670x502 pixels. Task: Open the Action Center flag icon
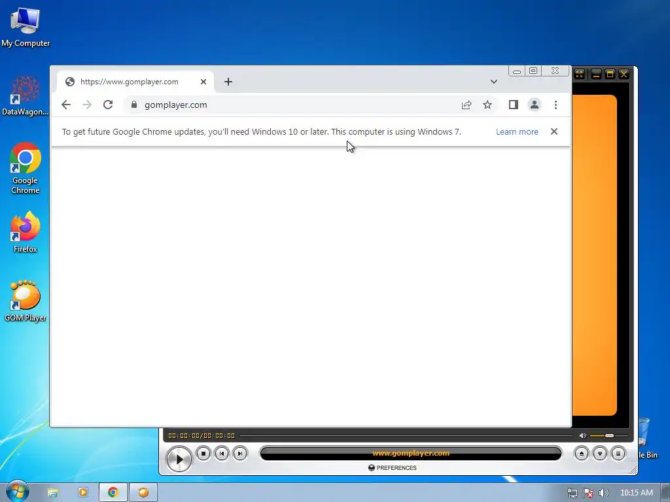click(x=588, y=493)
